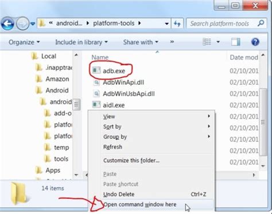Select the android... breadcrumb segment

coord(69,23)
